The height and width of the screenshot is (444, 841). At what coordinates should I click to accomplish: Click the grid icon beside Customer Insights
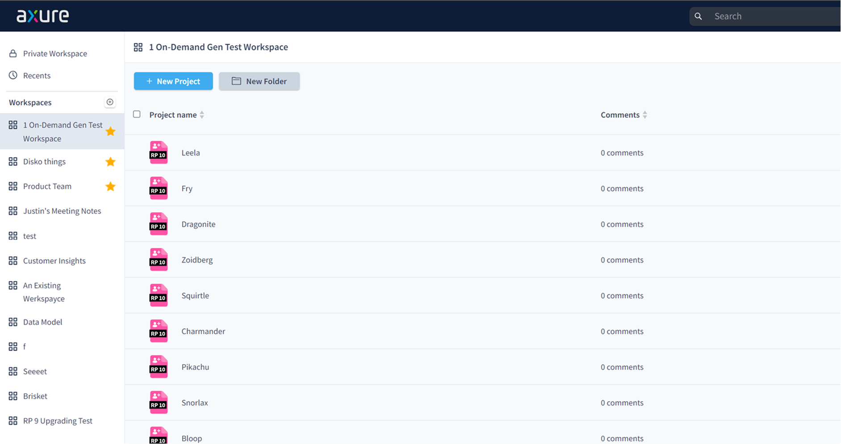click(13, 260)
